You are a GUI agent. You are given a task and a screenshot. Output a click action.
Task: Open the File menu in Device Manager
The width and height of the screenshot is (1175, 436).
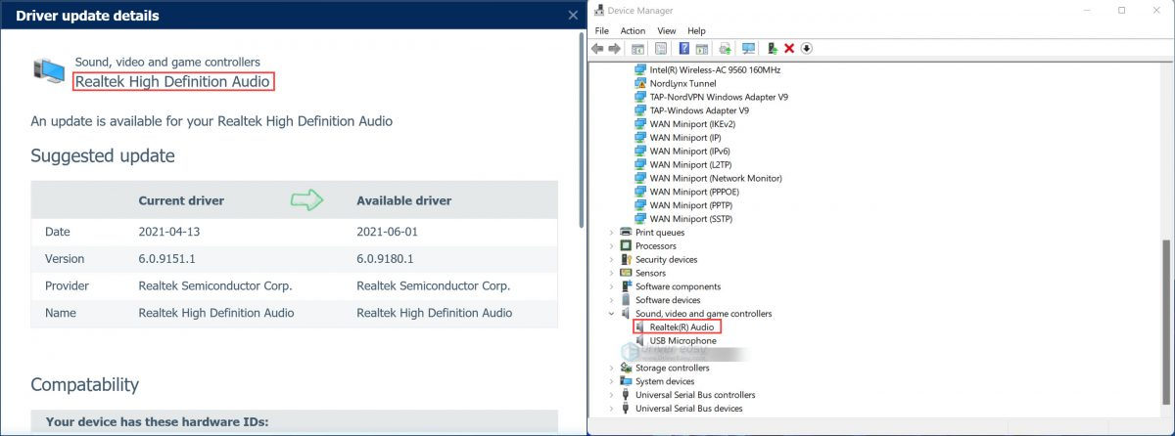tap(601, 31)
